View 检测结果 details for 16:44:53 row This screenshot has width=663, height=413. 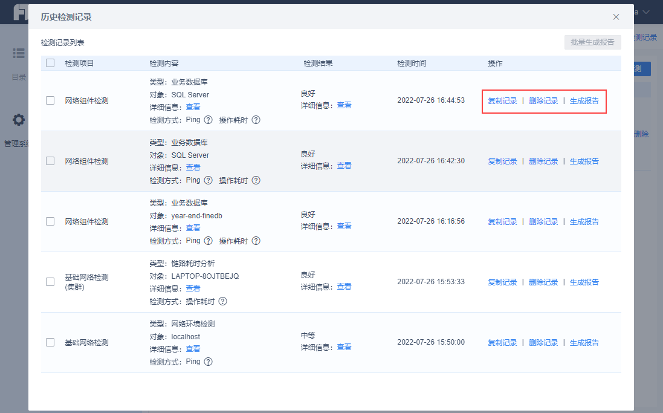344,105
